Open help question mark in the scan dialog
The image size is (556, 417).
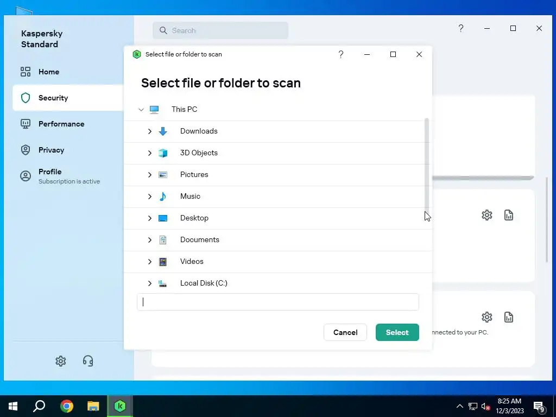pos(341,54)
